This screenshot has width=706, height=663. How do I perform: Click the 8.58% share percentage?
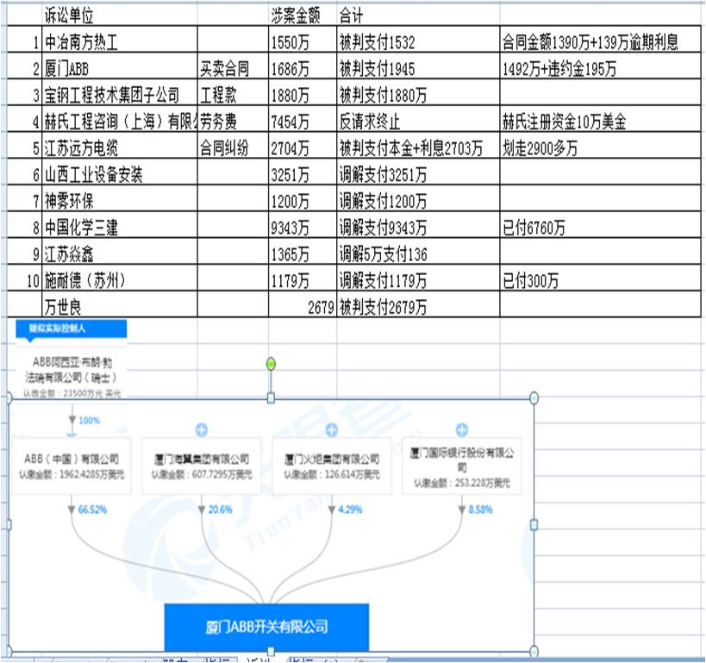pyautogui.click(x=480, y=510)
